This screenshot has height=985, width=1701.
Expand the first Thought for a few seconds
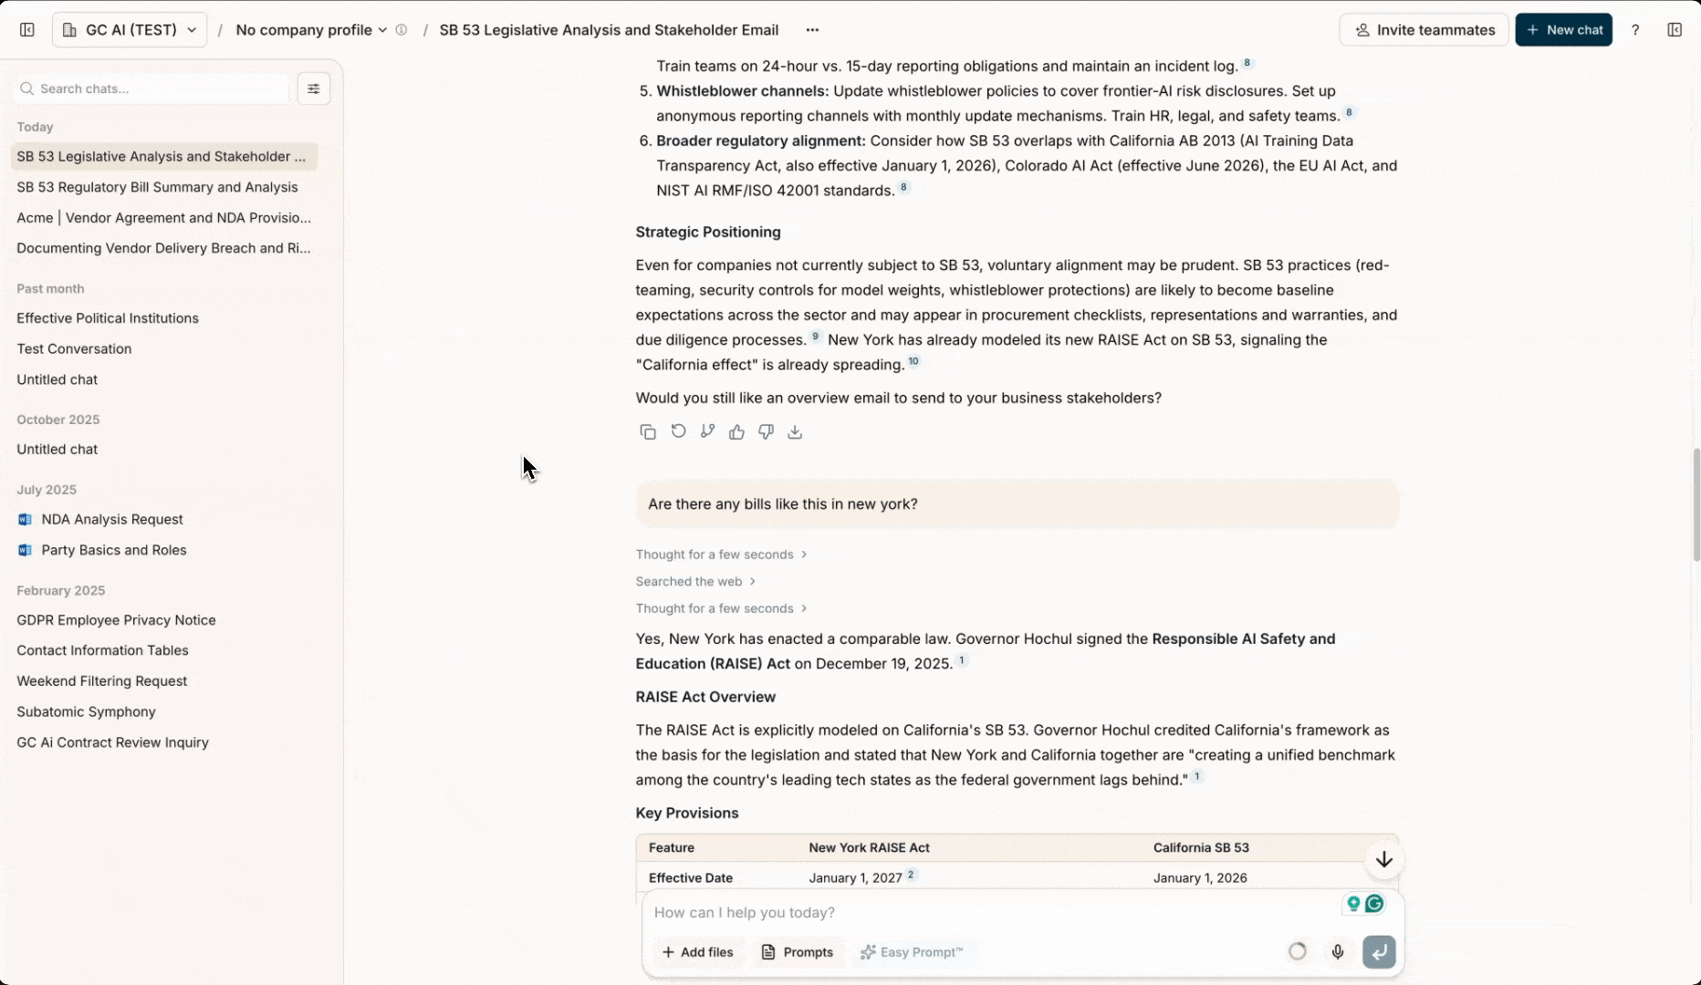(x=721, y=555)
